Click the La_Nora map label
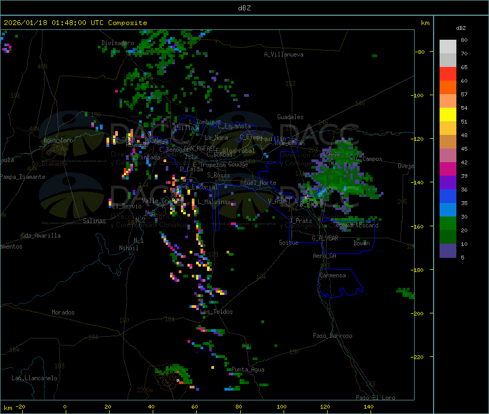The width and height of the screenshot is (489, 414). 216,138
